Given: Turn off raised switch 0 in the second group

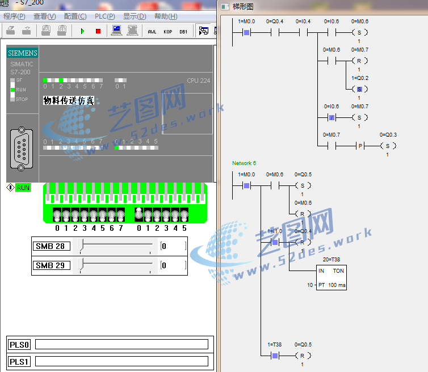Looking at the screenshot, I should pyautogui.click(x=139, y=214).
